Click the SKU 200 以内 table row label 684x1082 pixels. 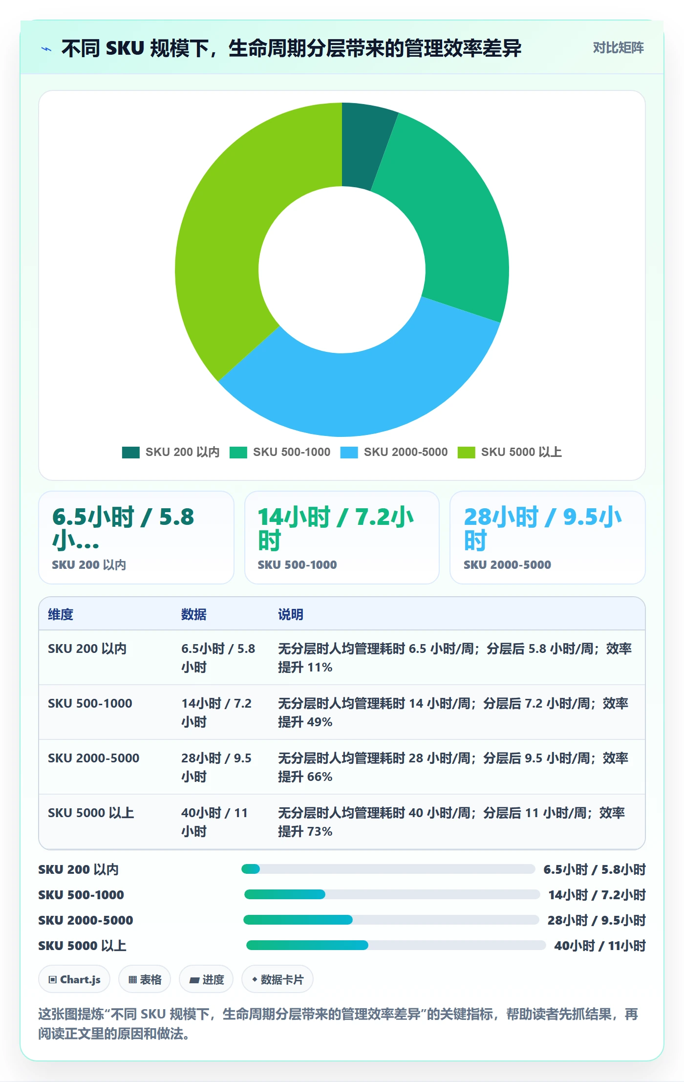(87, 649)
